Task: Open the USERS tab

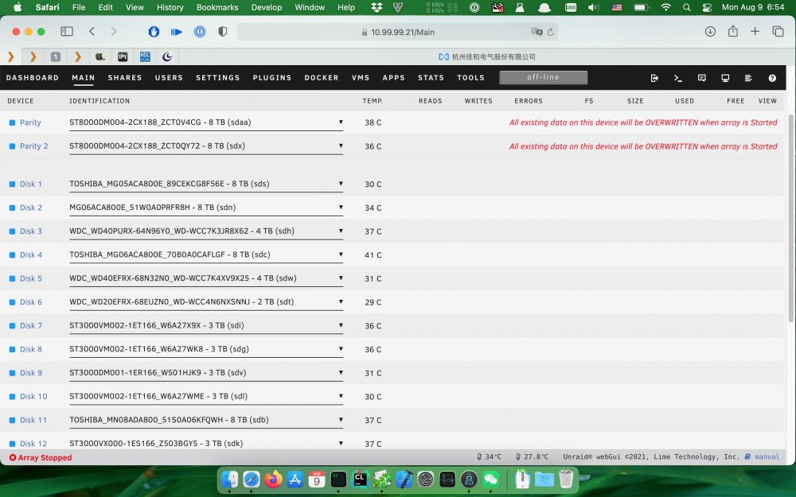Action: click(x=169, y=78)
